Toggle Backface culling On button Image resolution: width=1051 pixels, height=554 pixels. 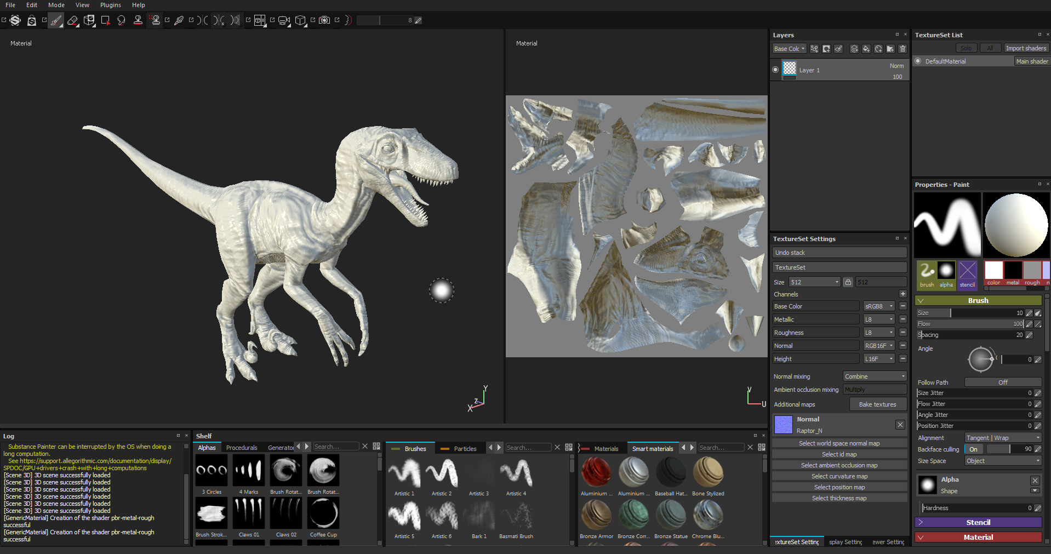973,449
